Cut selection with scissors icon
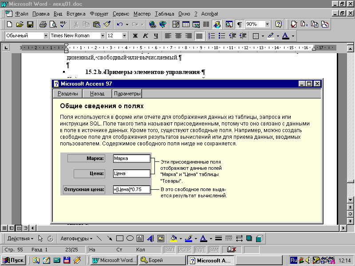Image resolution: width=355 pixels, height=266 pixels. pyautogui.click(x=76, y=24)
